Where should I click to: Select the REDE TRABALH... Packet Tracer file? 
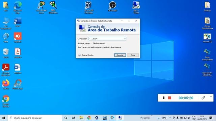click(x=53, y=7)
